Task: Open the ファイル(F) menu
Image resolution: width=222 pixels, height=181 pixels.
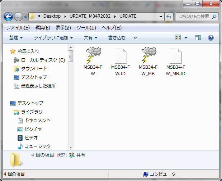Action: click(x=18, y=28)
